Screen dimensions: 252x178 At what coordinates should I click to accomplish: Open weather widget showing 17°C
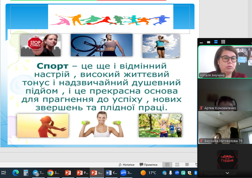(148, 173)
